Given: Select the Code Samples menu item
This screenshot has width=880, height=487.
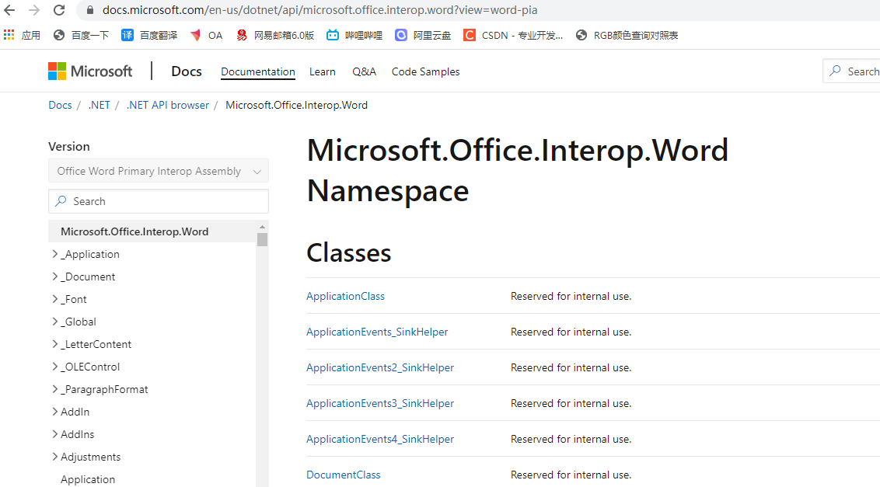Looking at the screenshot, I should (x=425, y=71).
